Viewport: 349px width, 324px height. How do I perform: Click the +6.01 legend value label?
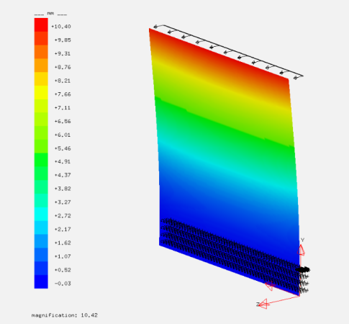point(63,135)
